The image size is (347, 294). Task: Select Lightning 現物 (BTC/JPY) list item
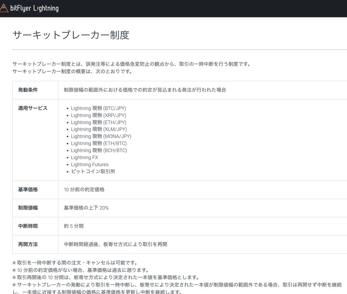pyautogui.click(x=98, y=108)
